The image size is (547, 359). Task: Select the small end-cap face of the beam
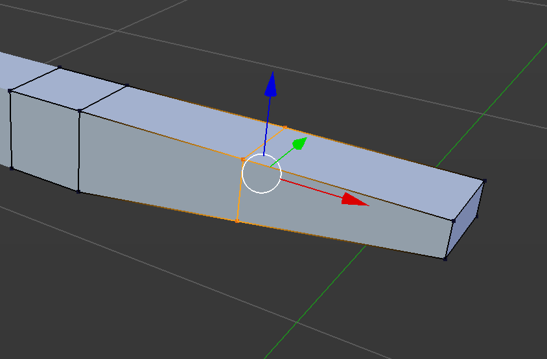465,220
